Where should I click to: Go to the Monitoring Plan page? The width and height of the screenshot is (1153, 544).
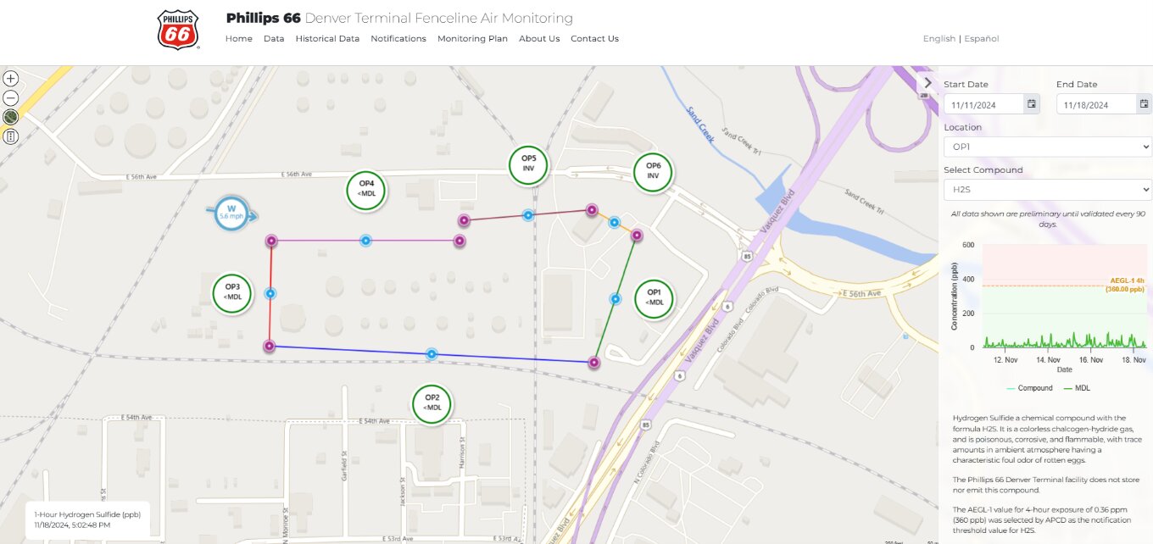pos(472,39)
